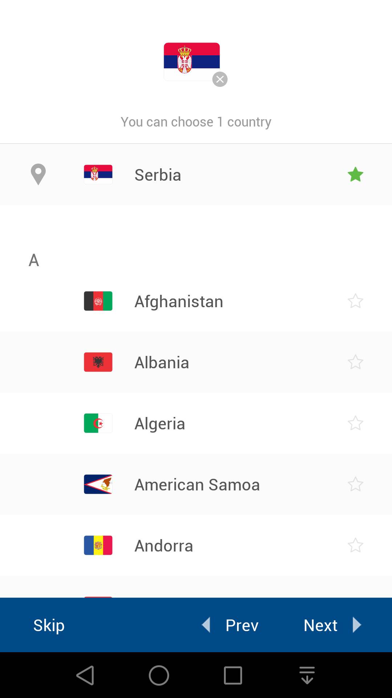
Task: Go back with the Prev button
Action: [x=231, y=625]
